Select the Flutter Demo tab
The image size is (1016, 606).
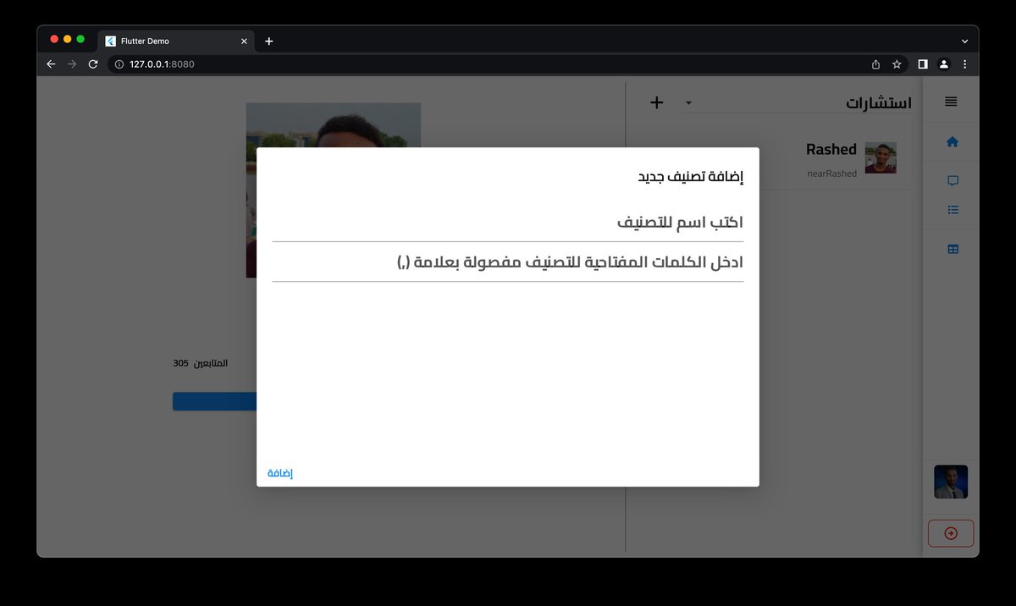tap(177, 41)
